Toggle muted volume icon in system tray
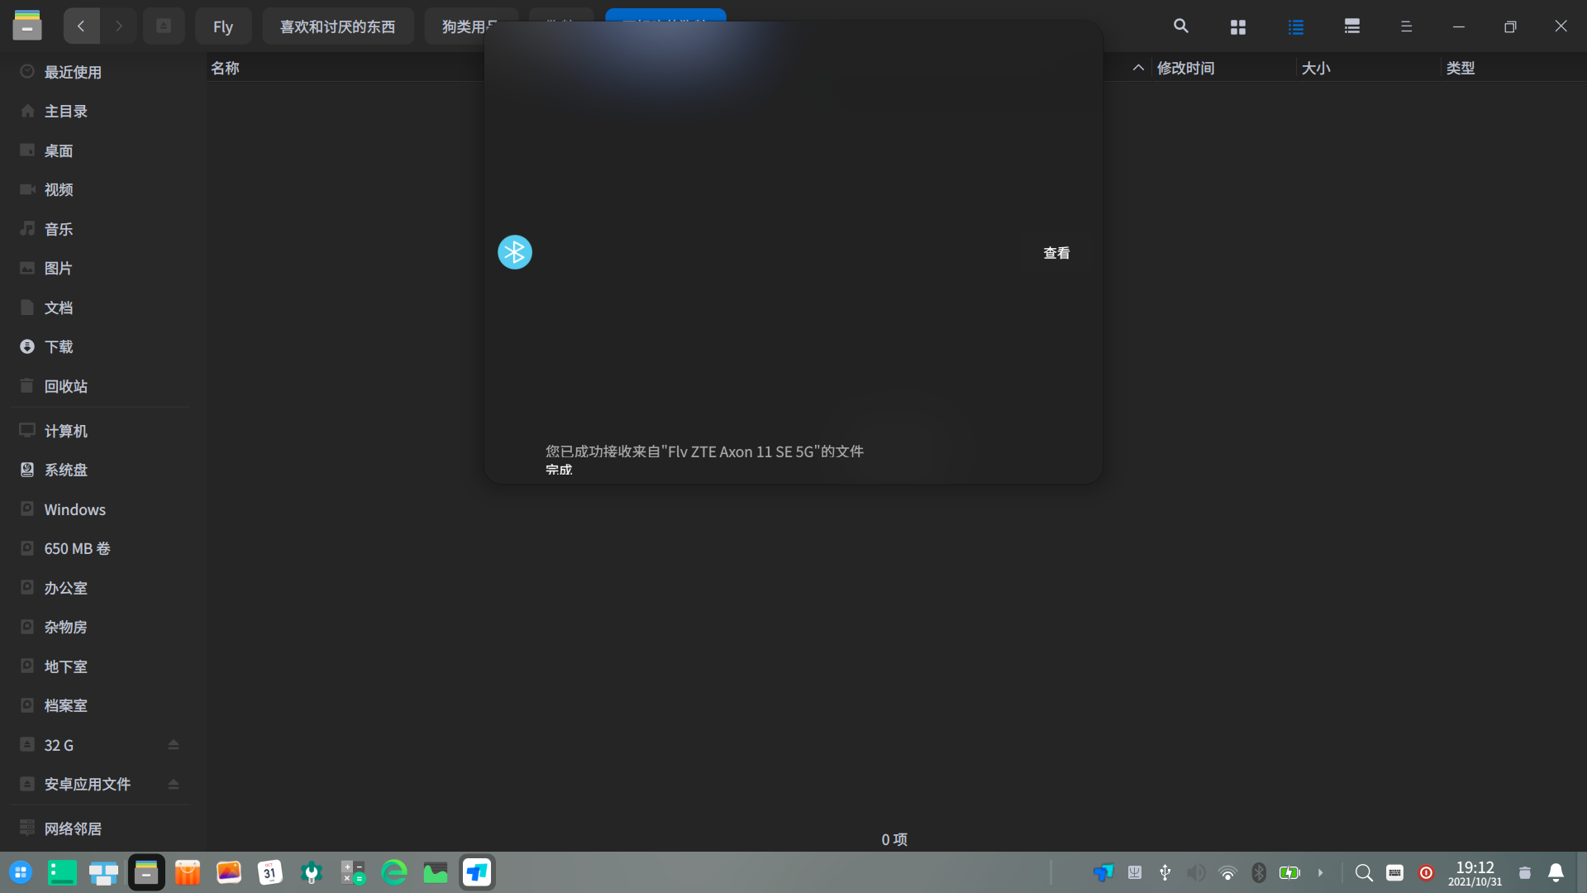The image size is (1587, 893). 1196,872
